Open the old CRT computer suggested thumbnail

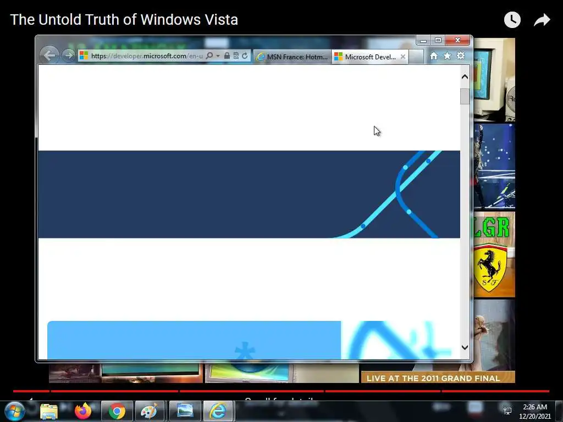coord(494,80)
